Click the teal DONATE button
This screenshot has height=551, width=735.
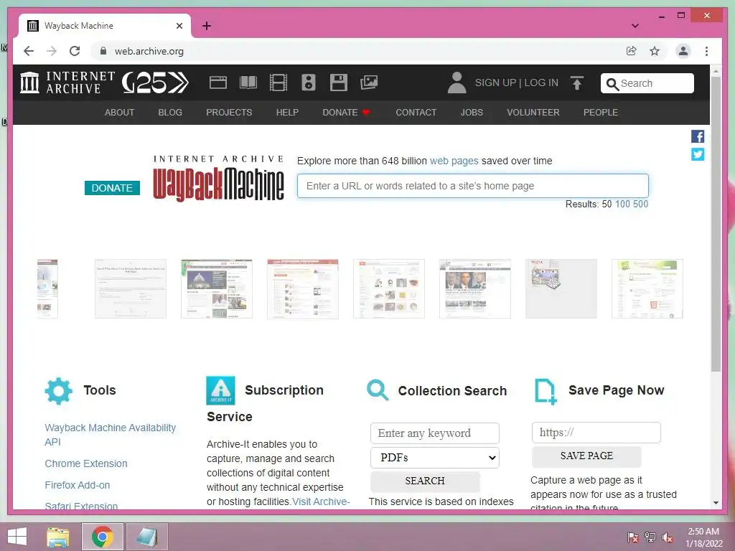pos(112,188)
